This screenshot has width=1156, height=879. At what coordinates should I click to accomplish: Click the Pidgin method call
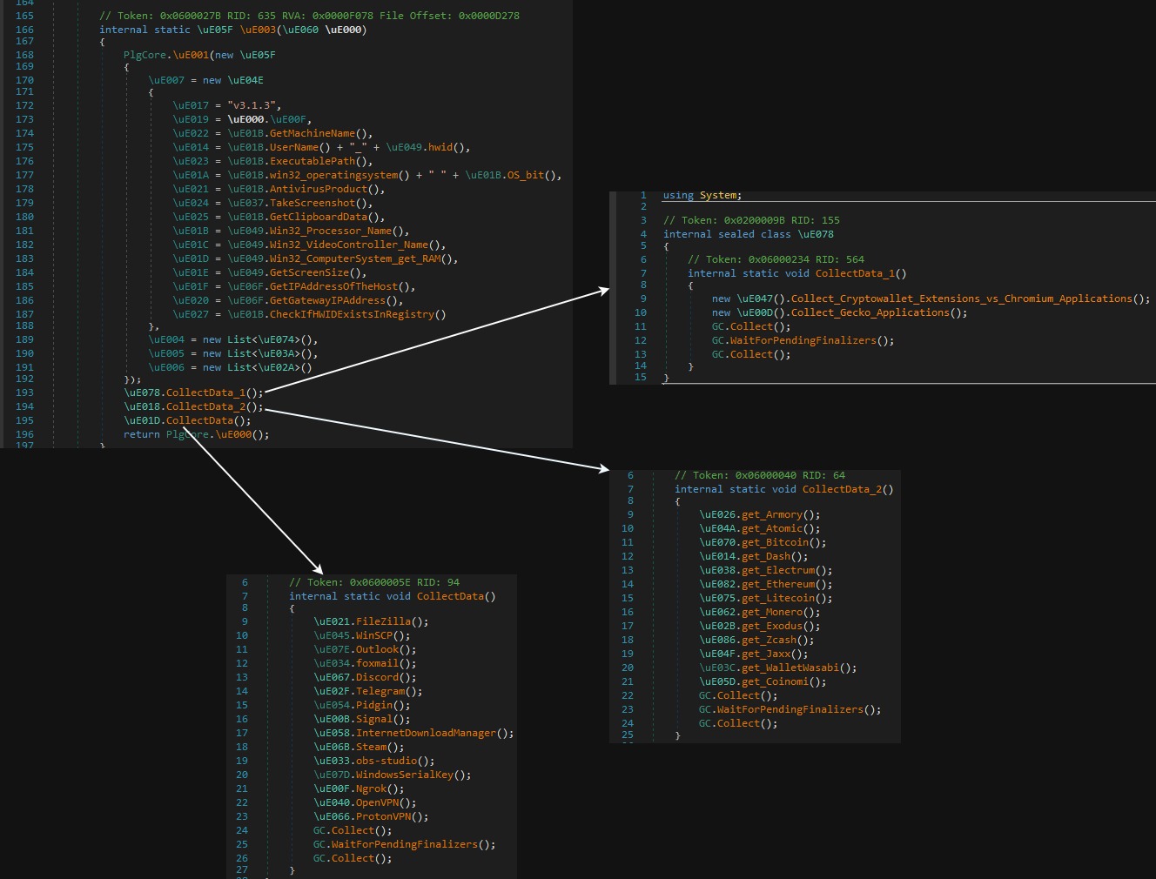pyautogui.click(x=374, y=705)
